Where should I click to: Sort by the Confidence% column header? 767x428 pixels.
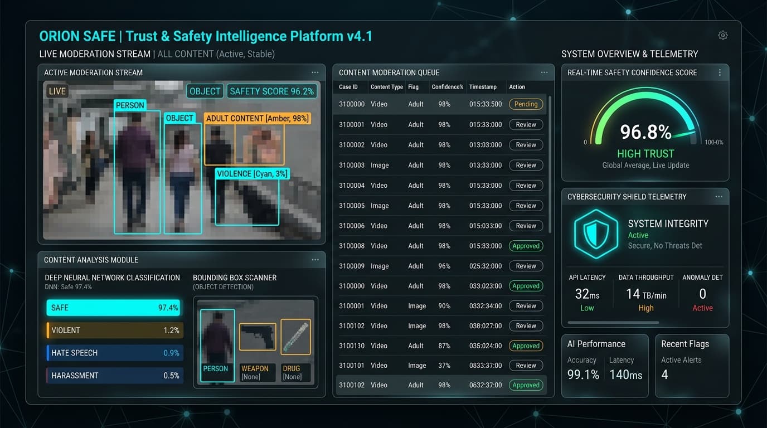coord(448,87)
